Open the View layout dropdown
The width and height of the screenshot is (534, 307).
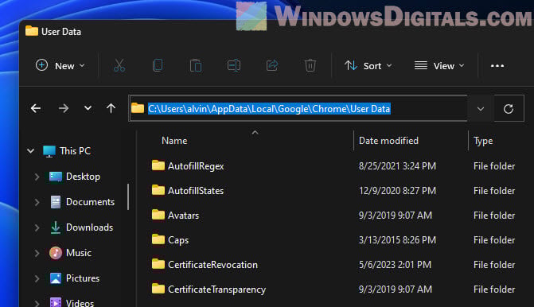439,66
